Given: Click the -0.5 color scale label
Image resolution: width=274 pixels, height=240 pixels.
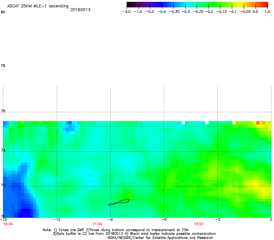Looking at the screenshot, I should [150, 12].
